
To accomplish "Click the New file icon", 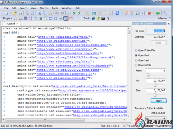I will (6, 13).
